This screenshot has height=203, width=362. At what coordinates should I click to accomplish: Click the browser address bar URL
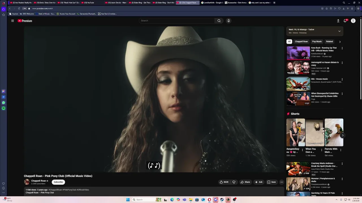pos(42,8)
